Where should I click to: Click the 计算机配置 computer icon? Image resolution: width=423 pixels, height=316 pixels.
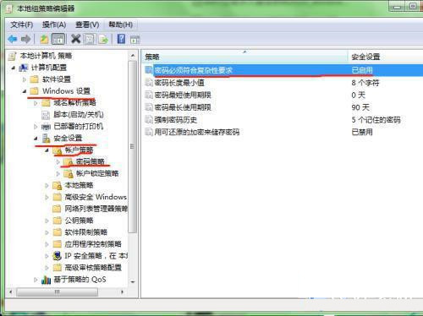pos(24,68)
